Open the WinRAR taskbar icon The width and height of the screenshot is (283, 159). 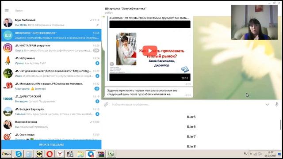101,154
